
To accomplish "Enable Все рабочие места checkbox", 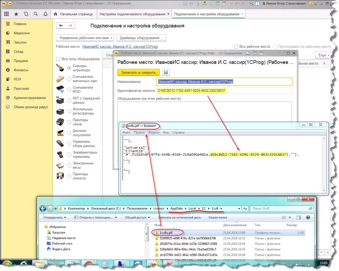I will [x=236, y=46].
